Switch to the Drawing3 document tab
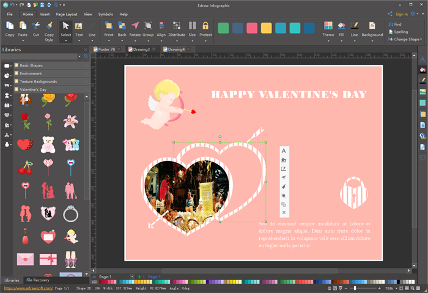 pos(141,49)
